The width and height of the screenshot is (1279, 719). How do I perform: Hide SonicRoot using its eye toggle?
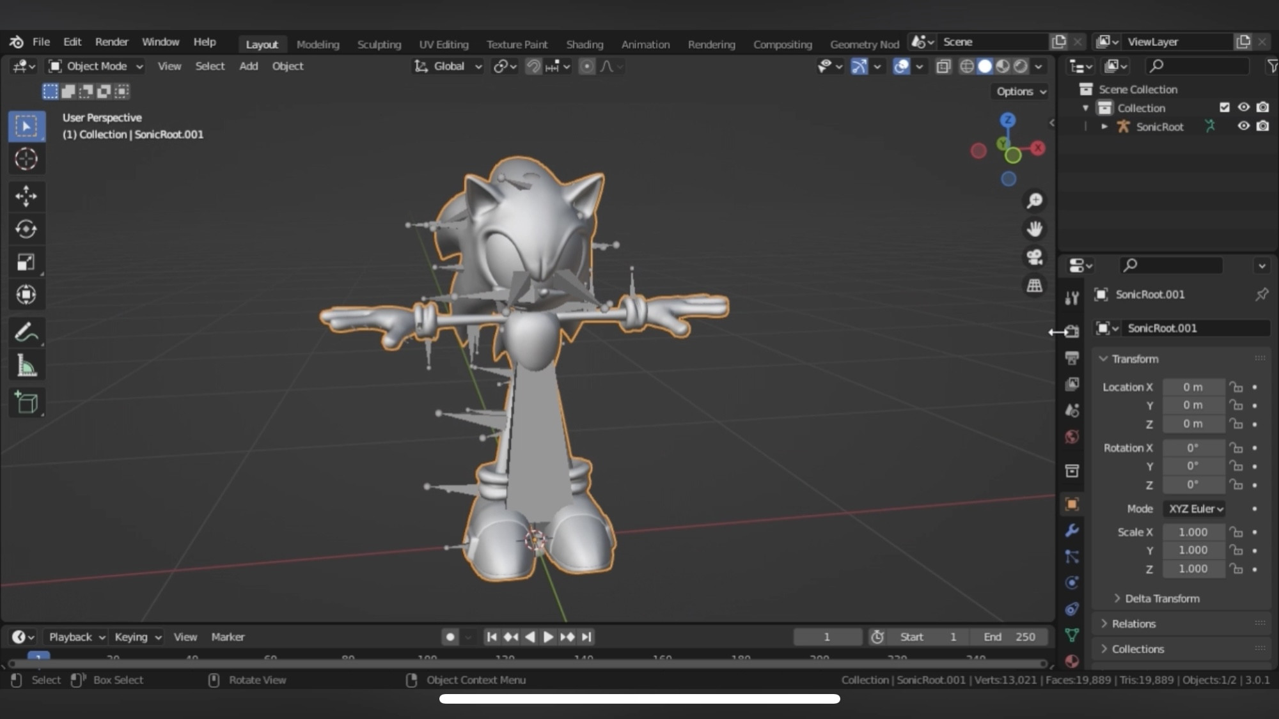tap(1243, 127)
